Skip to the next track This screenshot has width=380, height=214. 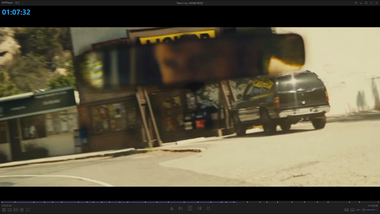[x=199, y=208]
